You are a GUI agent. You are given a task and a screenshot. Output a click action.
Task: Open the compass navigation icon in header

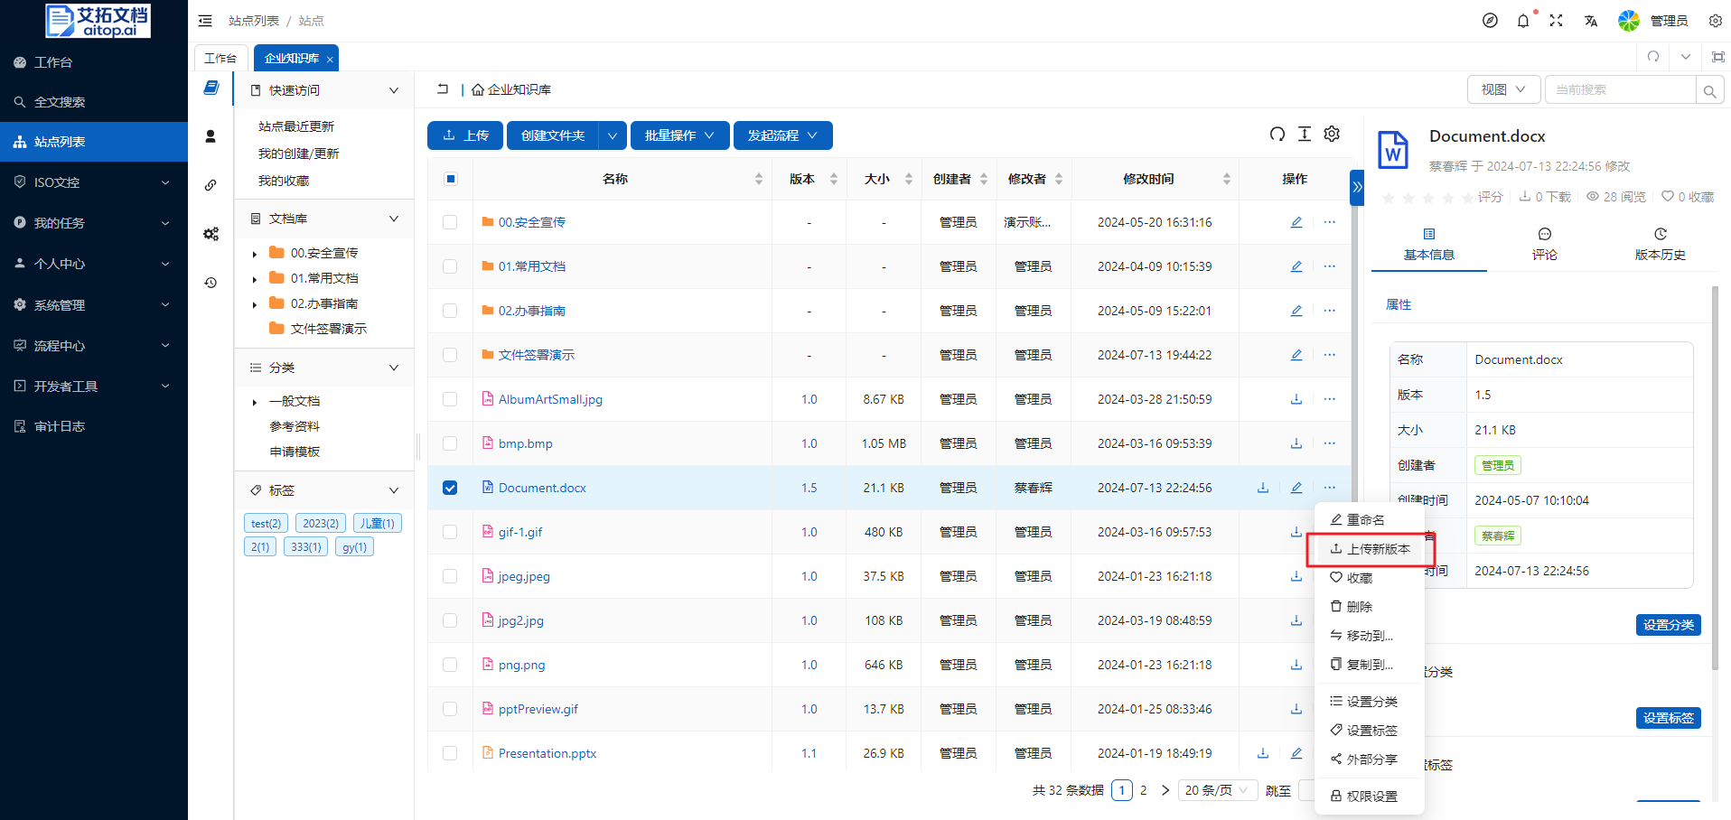pyautogui.click(x=1490, y=21)
